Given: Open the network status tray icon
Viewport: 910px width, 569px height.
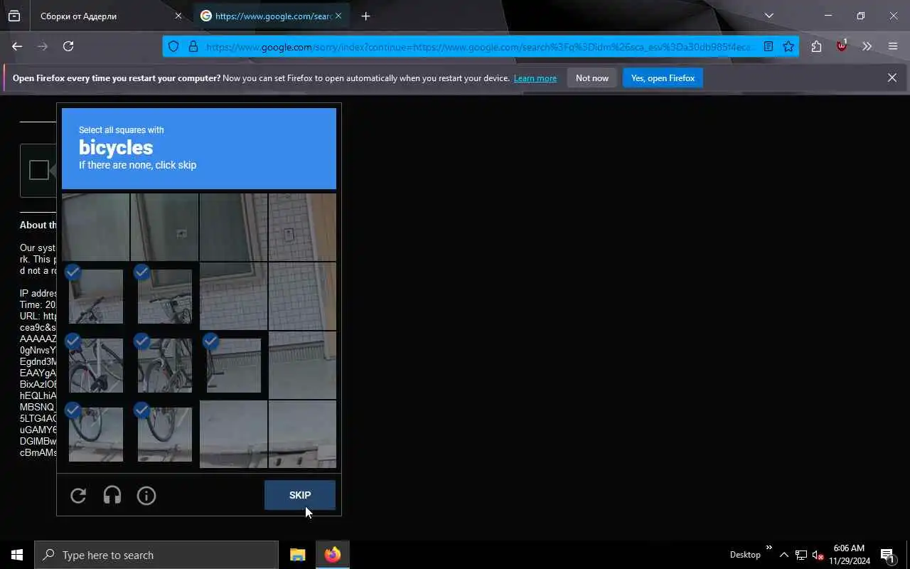Looking at the screenshot, I should (x=801, y=555).
